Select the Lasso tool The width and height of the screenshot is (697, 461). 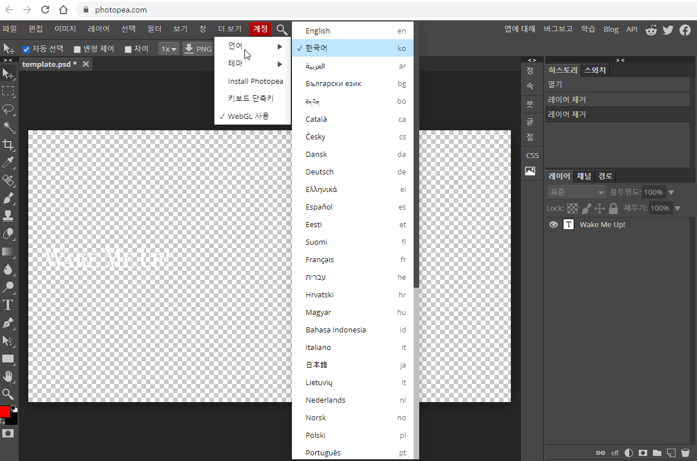(x=8, y=109)
